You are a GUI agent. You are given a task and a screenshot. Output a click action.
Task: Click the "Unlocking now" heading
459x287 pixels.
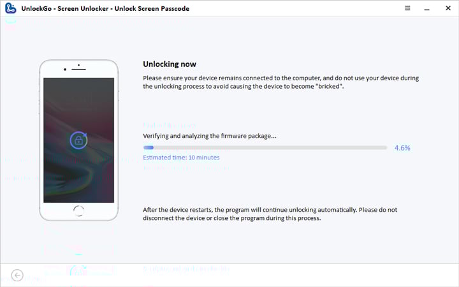170,64
